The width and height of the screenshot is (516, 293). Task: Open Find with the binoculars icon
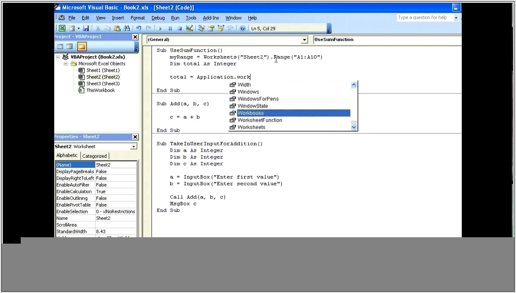tap(127, 28)
